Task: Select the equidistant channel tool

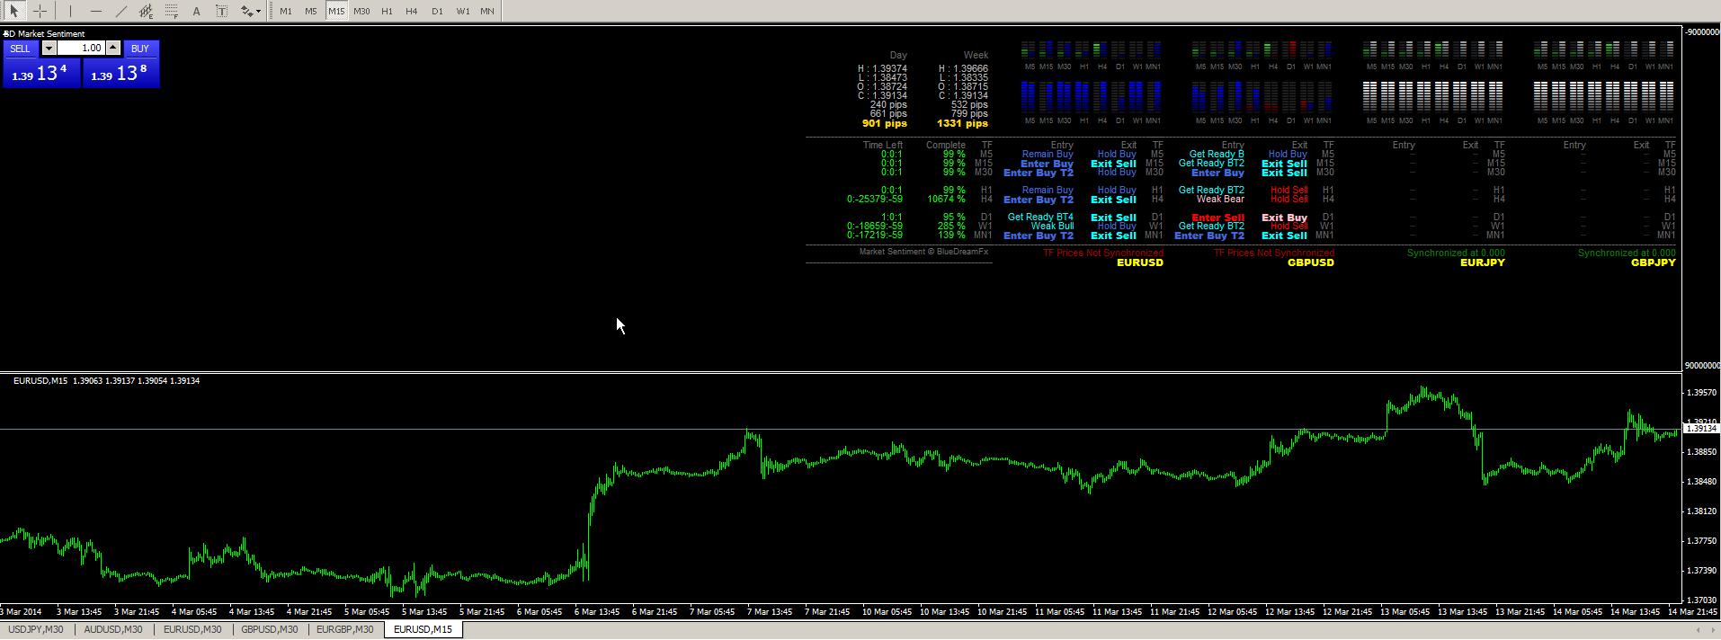Action: pyautogui.click(x=146, y=11)
